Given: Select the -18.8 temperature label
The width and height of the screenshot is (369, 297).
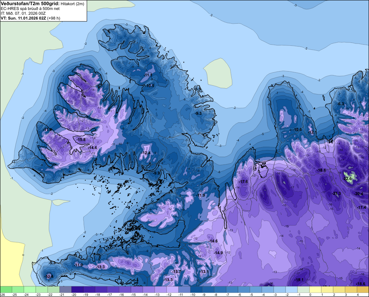Looking at the screenshot, I should pyautogui.click(x=321, y=170).
